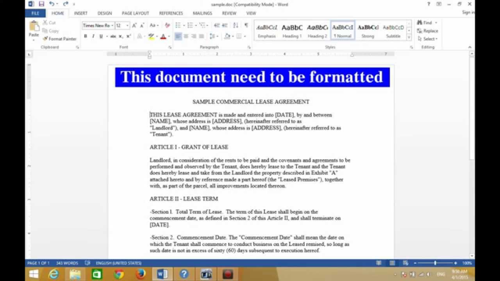This screenshot has width=500, height=281.
Task: Click the Decrease Indent icon
Action: point(217,25)
